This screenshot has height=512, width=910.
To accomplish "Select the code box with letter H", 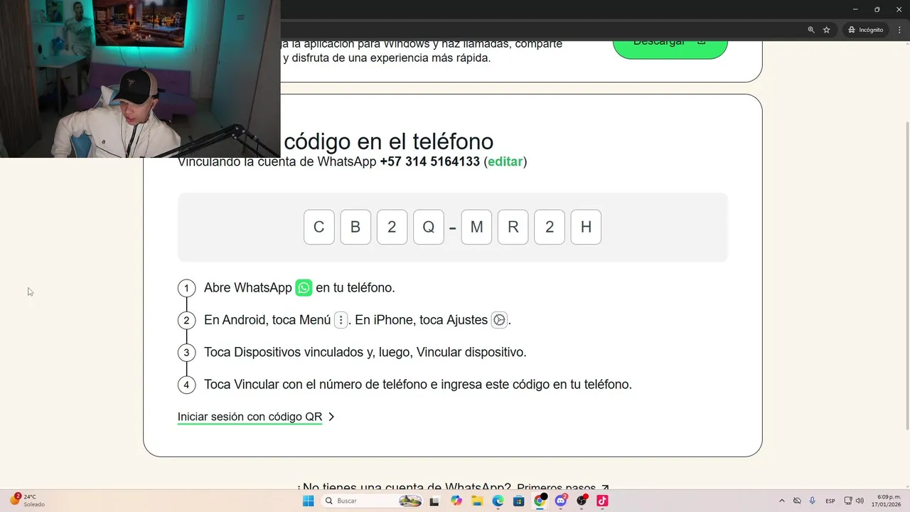I will pos(586,227).
